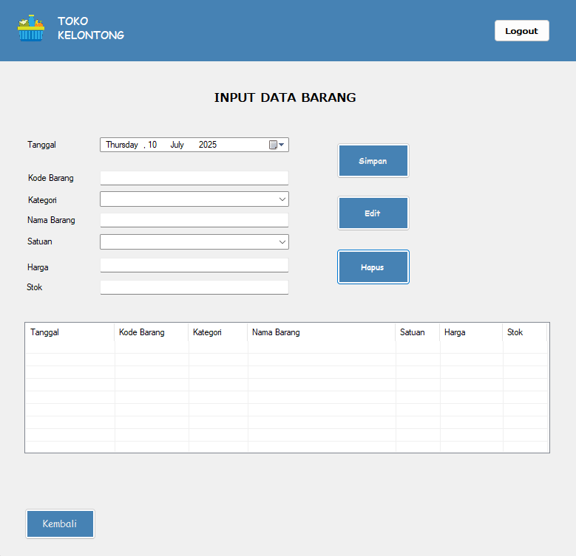Click the Logout button
Screen dimensions: 576x556
(521, 31)
